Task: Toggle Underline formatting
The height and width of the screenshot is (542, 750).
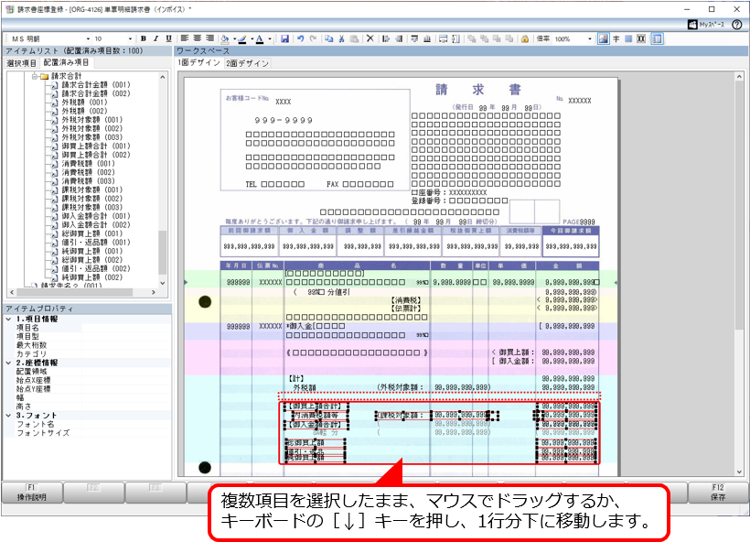Action: click(168, 38)
